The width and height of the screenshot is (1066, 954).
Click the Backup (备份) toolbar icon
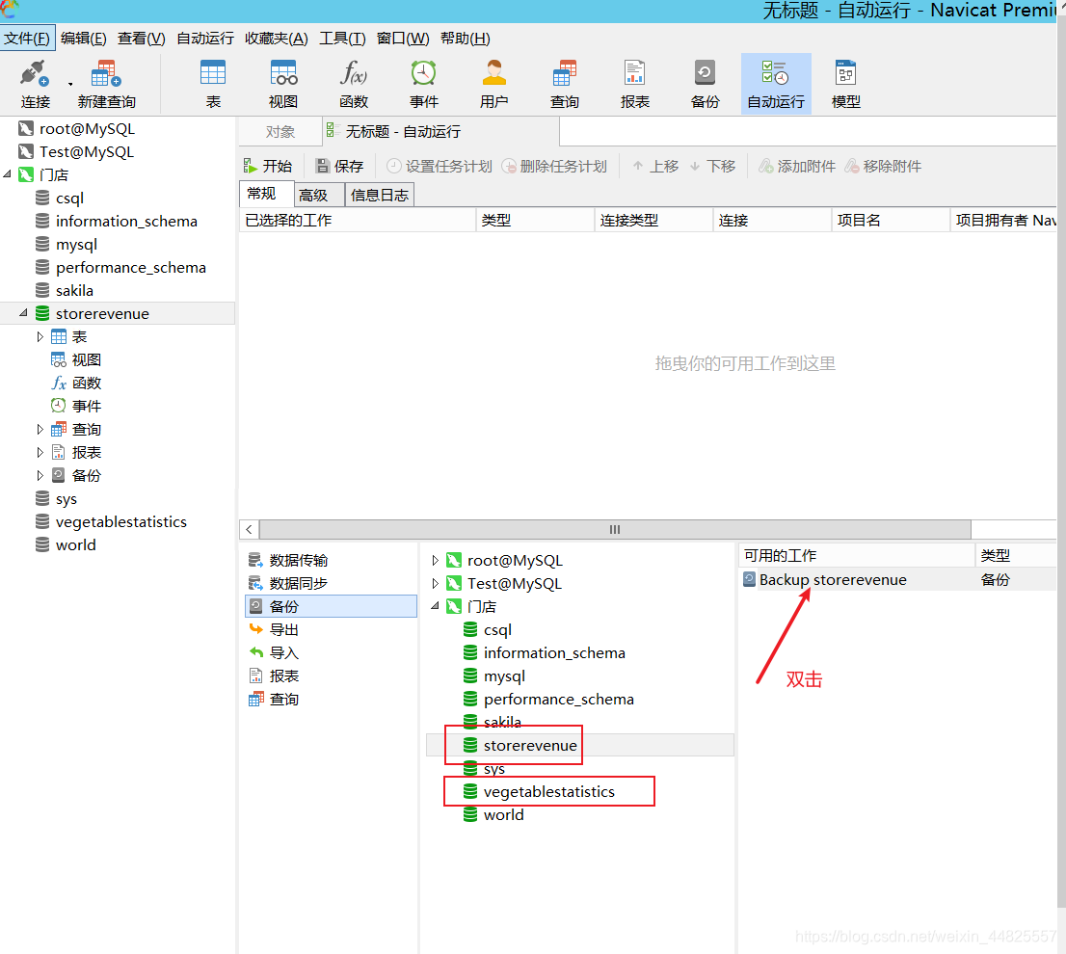[x=705, y=84]
